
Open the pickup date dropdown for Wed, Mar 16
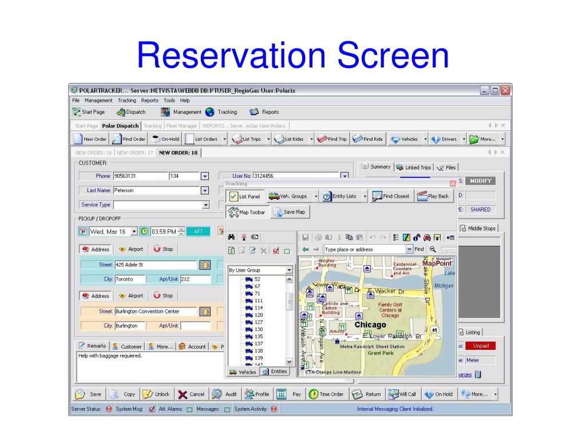coord(134,232)
